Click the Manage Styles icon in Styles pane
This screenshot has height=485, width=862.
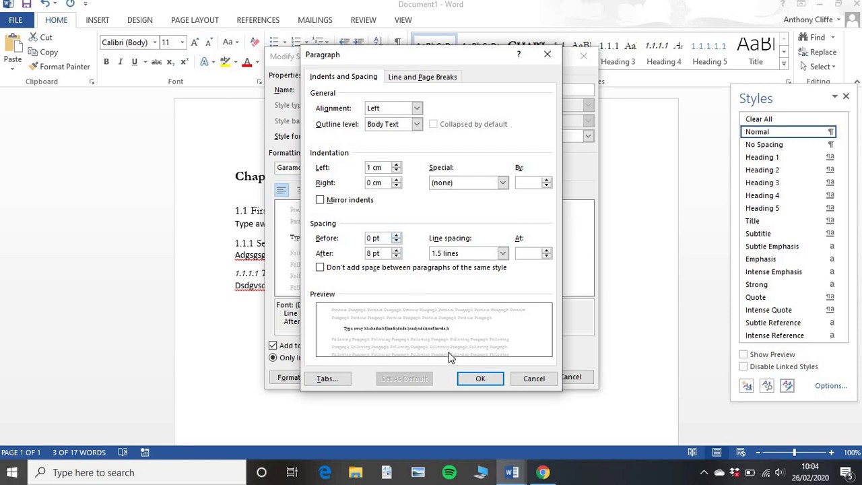click(x=787, y=386)
